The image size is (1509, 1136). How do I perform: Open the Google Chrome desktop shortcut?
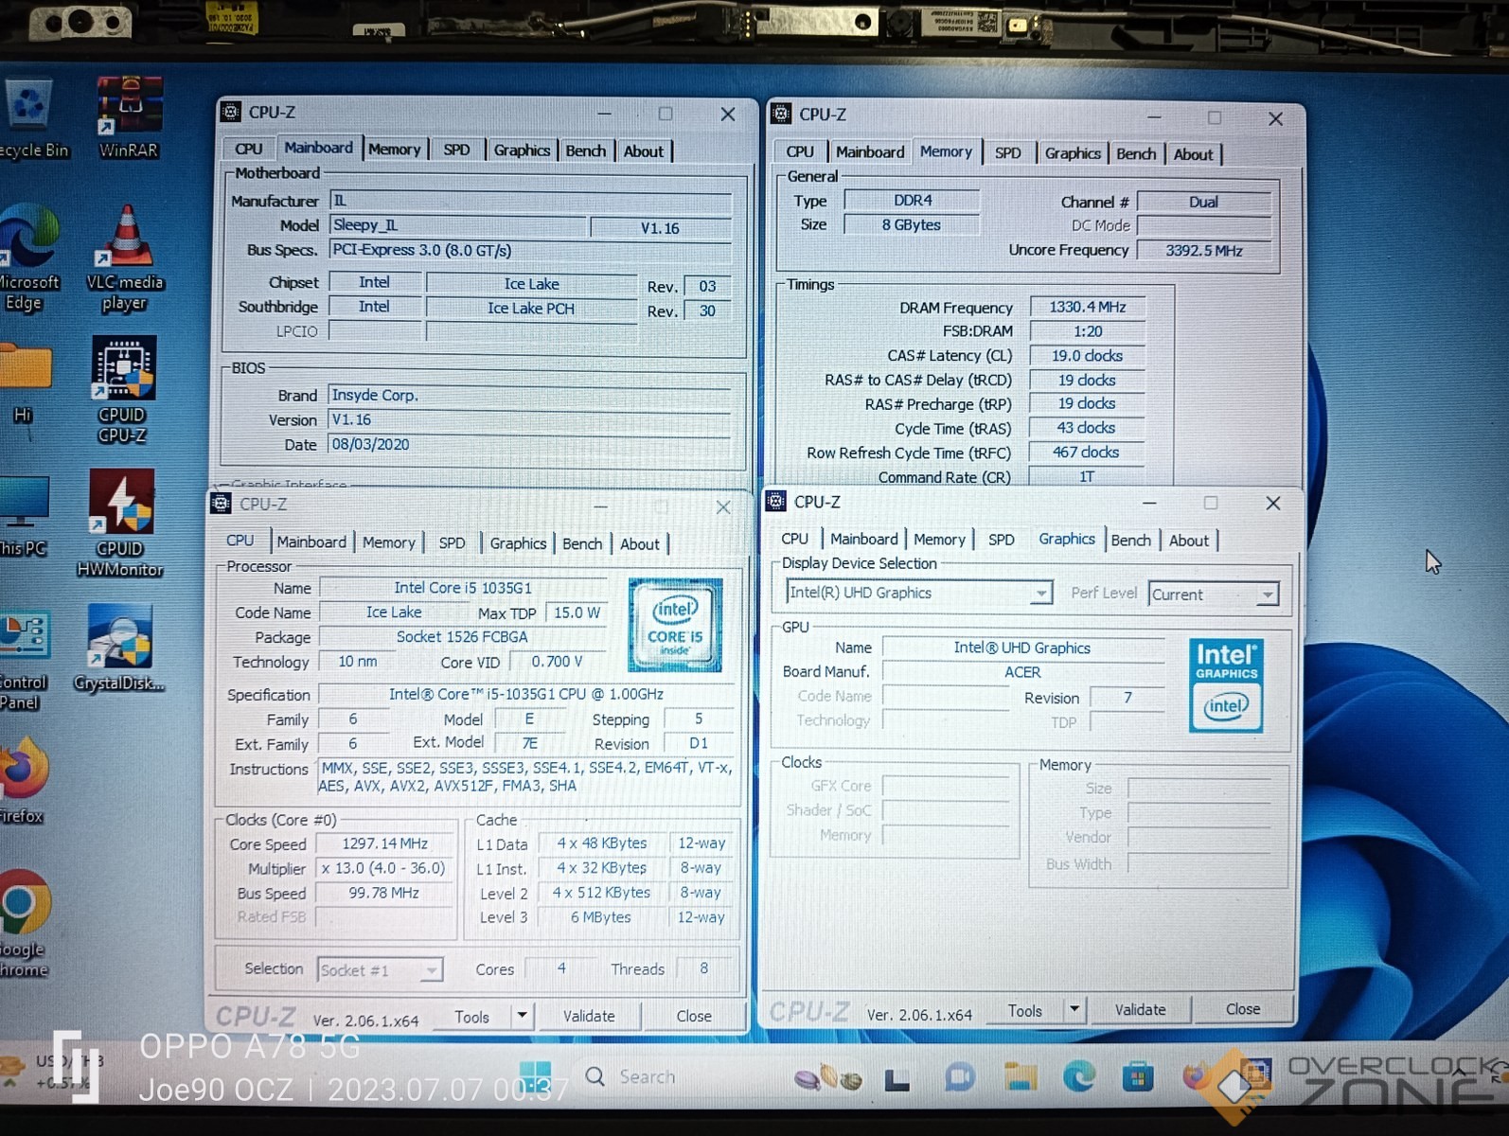24,923
